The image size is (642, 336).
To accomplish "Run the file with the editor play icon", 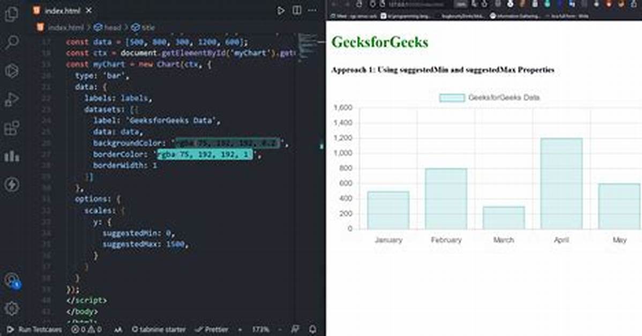I will pyautogui.click(x=280, y=11).
